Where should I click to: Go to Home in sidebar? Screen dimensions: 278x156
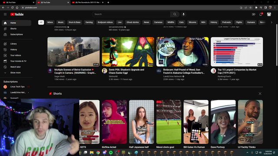pyautogui.click(x=17, y=23)
